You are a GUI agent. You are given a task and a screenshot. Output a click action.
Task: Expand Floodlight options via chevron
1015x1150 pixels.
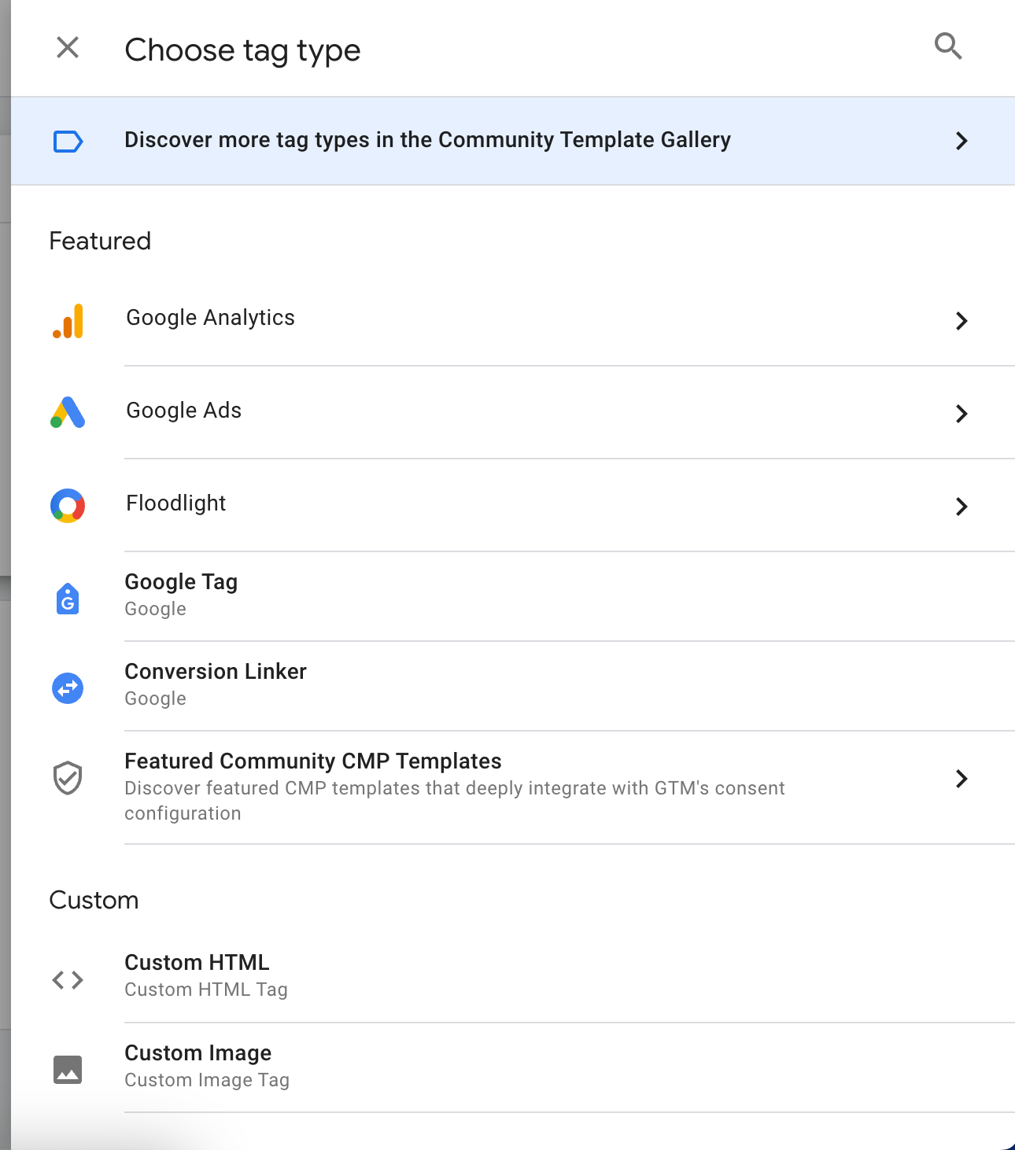[961, 507]
